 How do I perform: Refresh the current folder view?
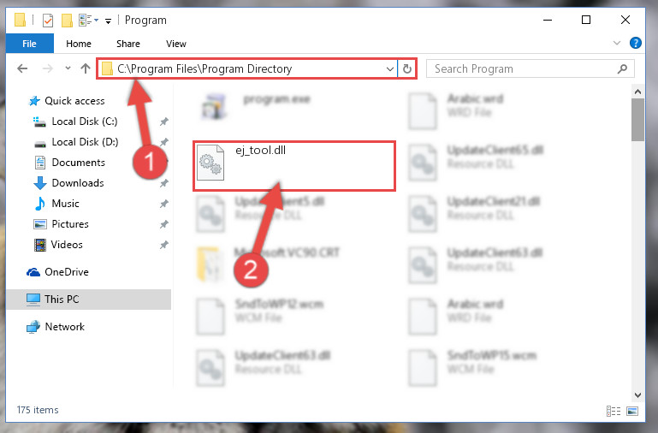tap(407, 68)
